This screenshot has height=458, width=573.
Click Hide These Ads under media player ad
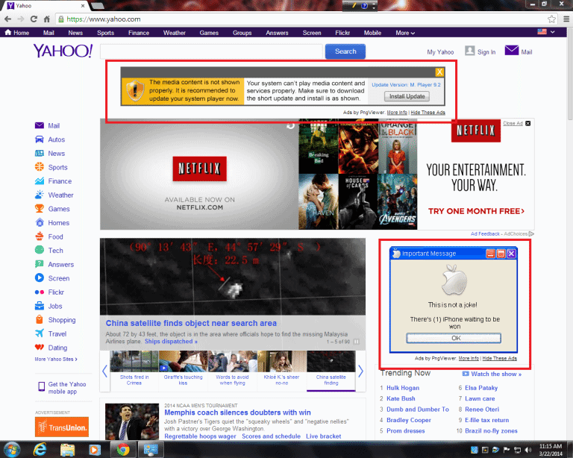point(428,113)
